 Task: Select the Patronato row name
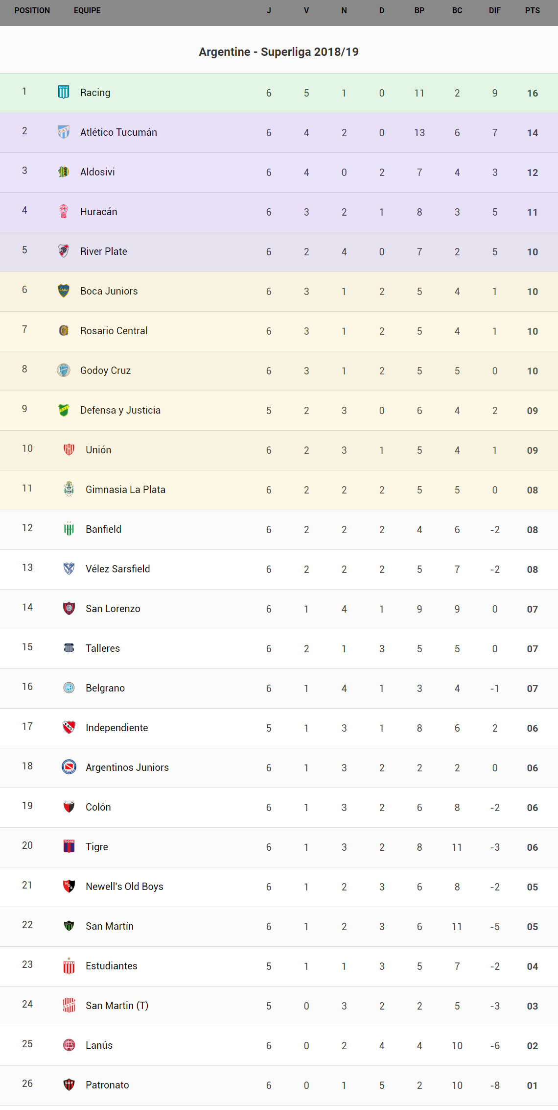coord(107,1085)
